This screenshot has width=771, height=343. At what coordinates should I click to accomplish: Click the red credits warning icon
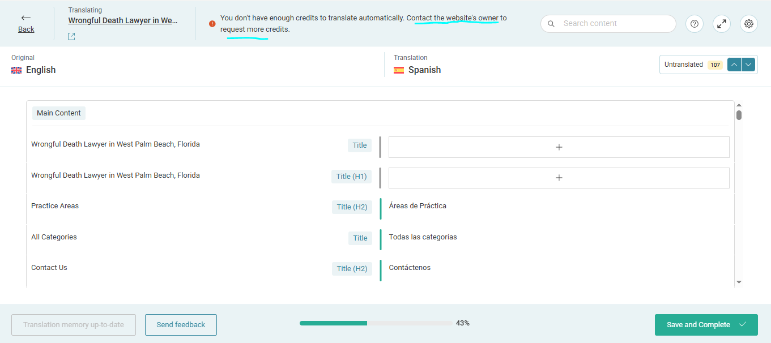[x=212, y=24]
